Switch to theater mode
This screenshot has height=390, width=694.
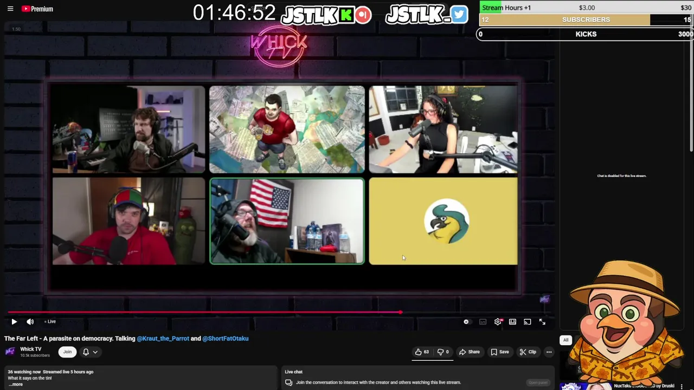click(x=512, y=322)
